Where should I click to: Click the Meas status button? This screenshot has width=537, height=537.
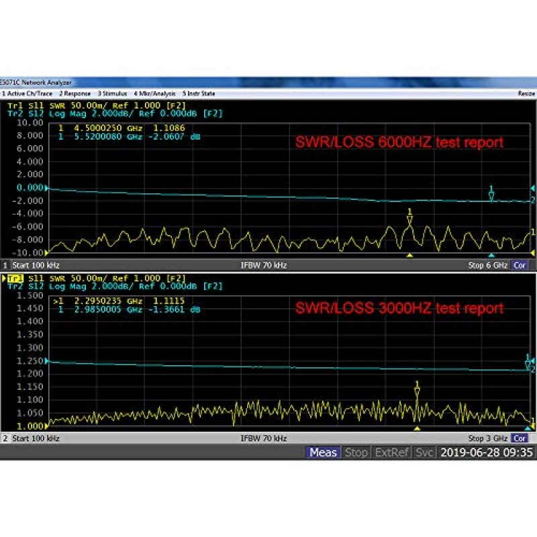point(323,452)
